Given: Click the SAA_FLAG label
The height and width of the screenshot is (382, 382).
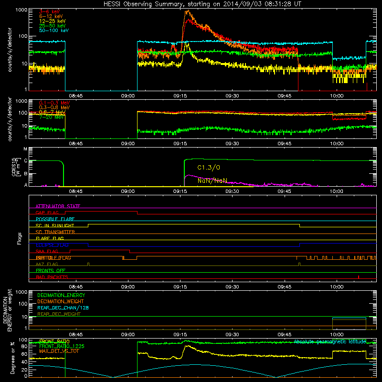Looking at the screenshot, I should pos(47,251).
